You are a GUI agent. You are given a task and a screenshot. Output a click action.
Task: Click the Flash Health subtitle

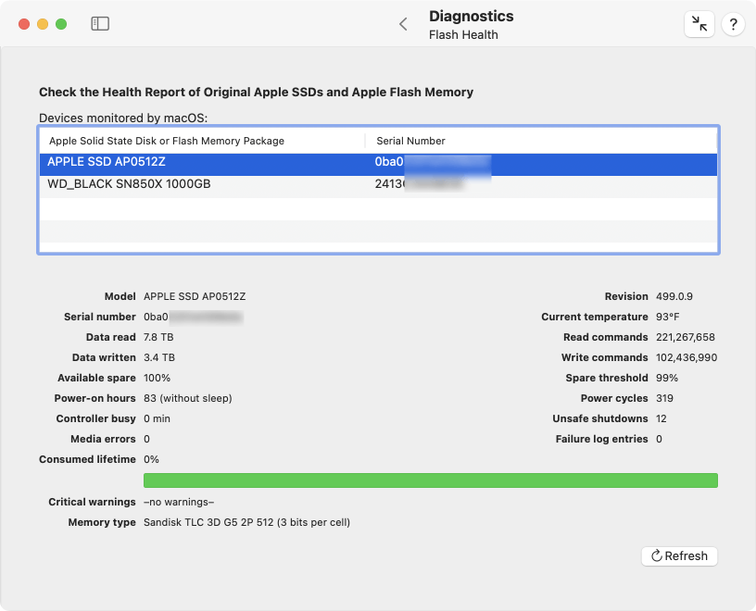[x=463, y=34]
